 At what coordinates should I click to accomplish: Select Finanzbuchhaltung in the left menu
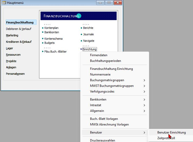pyautogui.click(x=21, y=22)
